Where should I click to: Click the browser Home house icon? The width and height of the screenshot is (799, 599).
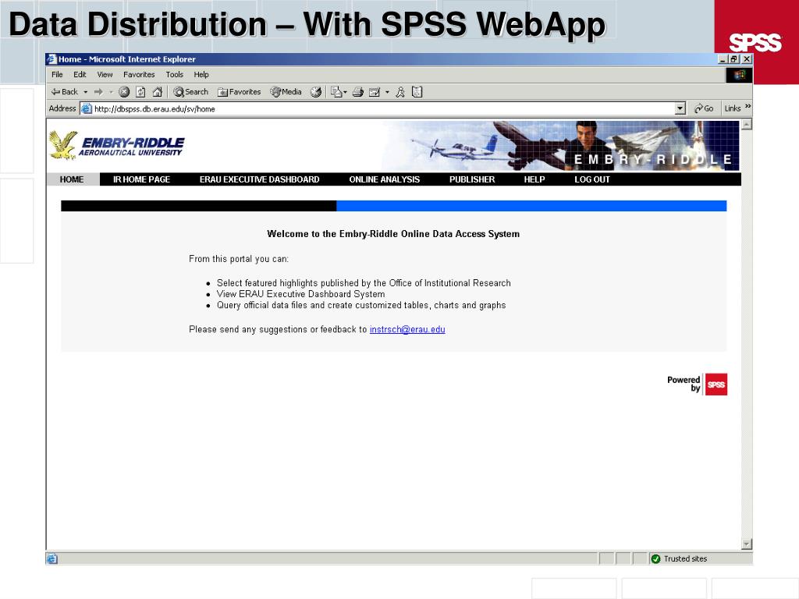pyautogui.click(x=158, y=92)
